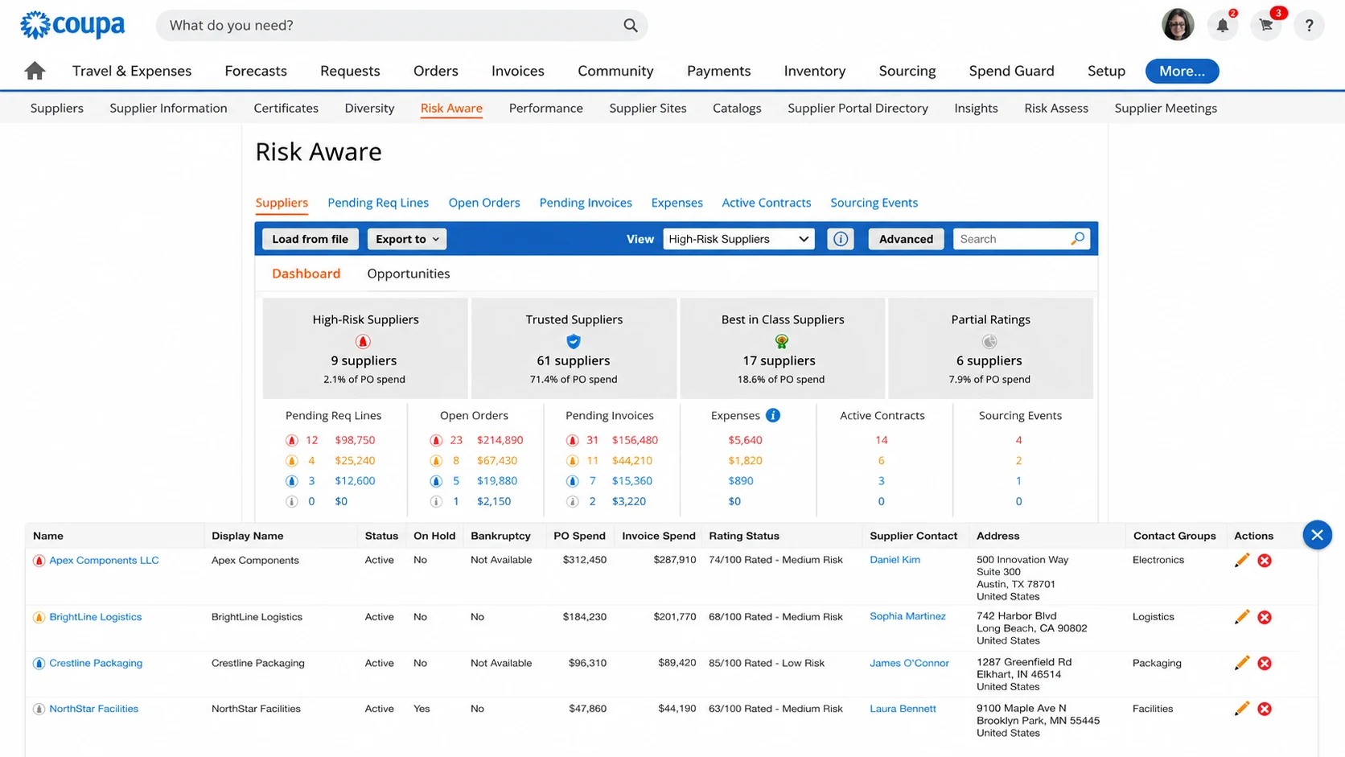The width and height of the screenshot is (1345, 757).
Task: Open the shopping cart
Action: click(1266, 26)
